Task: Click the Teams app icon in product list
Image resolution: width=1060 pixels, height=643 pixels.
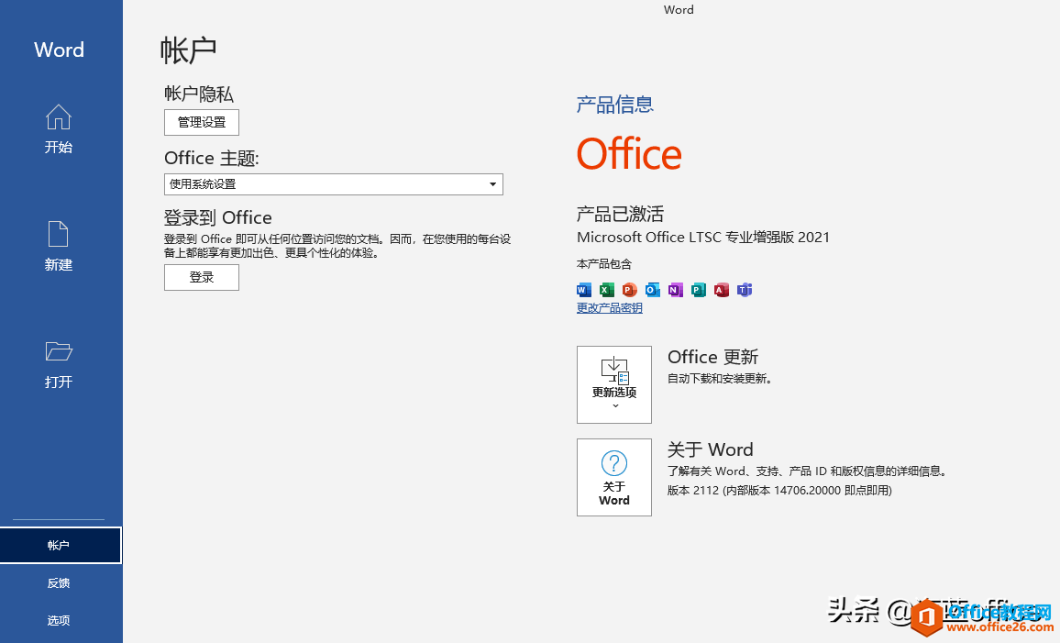Action: tap(745, 290)
